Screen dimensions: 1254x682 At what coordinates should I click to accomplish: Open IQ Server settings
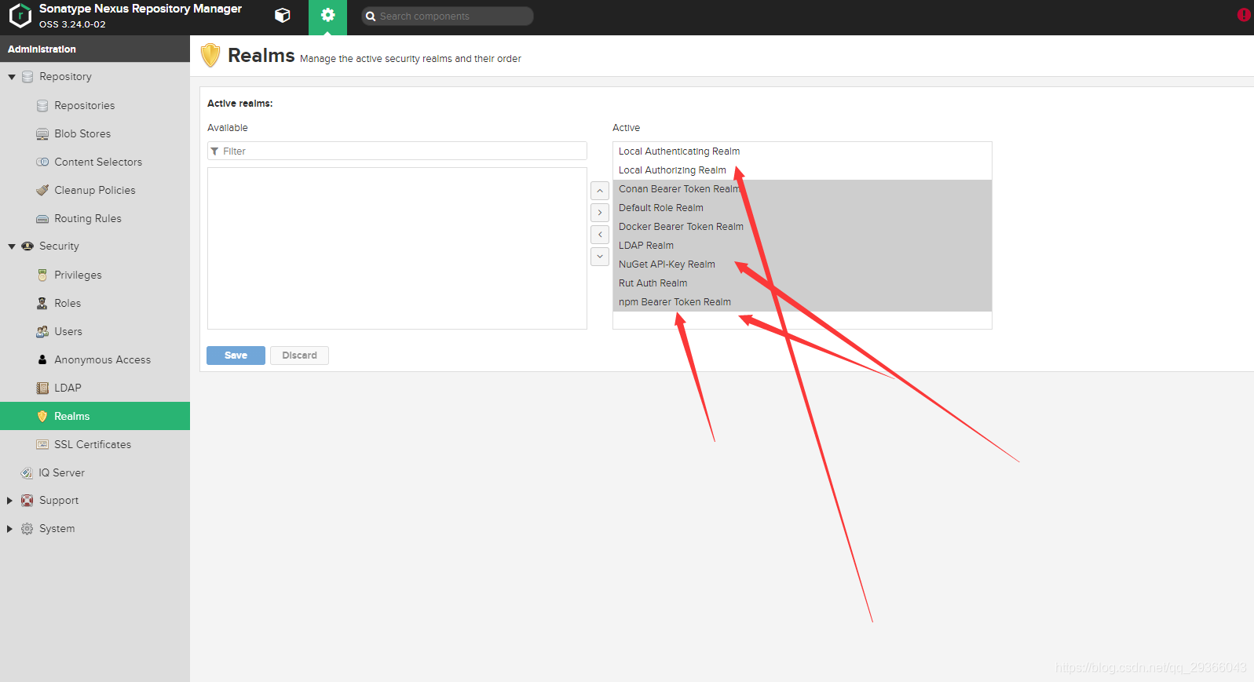(x=61, y=473)
